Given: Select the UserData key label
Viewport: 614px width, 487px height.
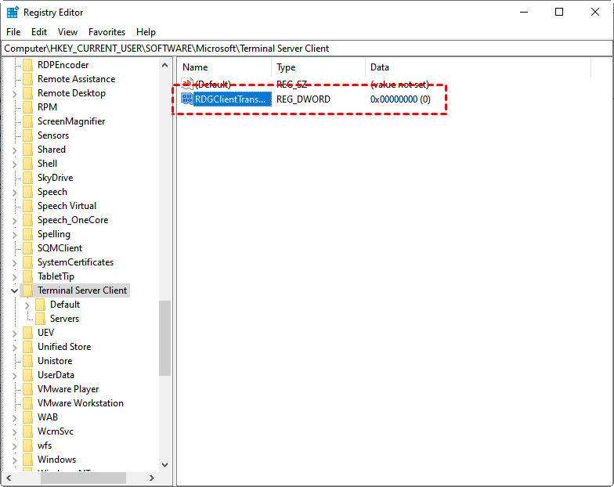Looking at the screenshot, I should pyautogui.click(x=56, y=375).
